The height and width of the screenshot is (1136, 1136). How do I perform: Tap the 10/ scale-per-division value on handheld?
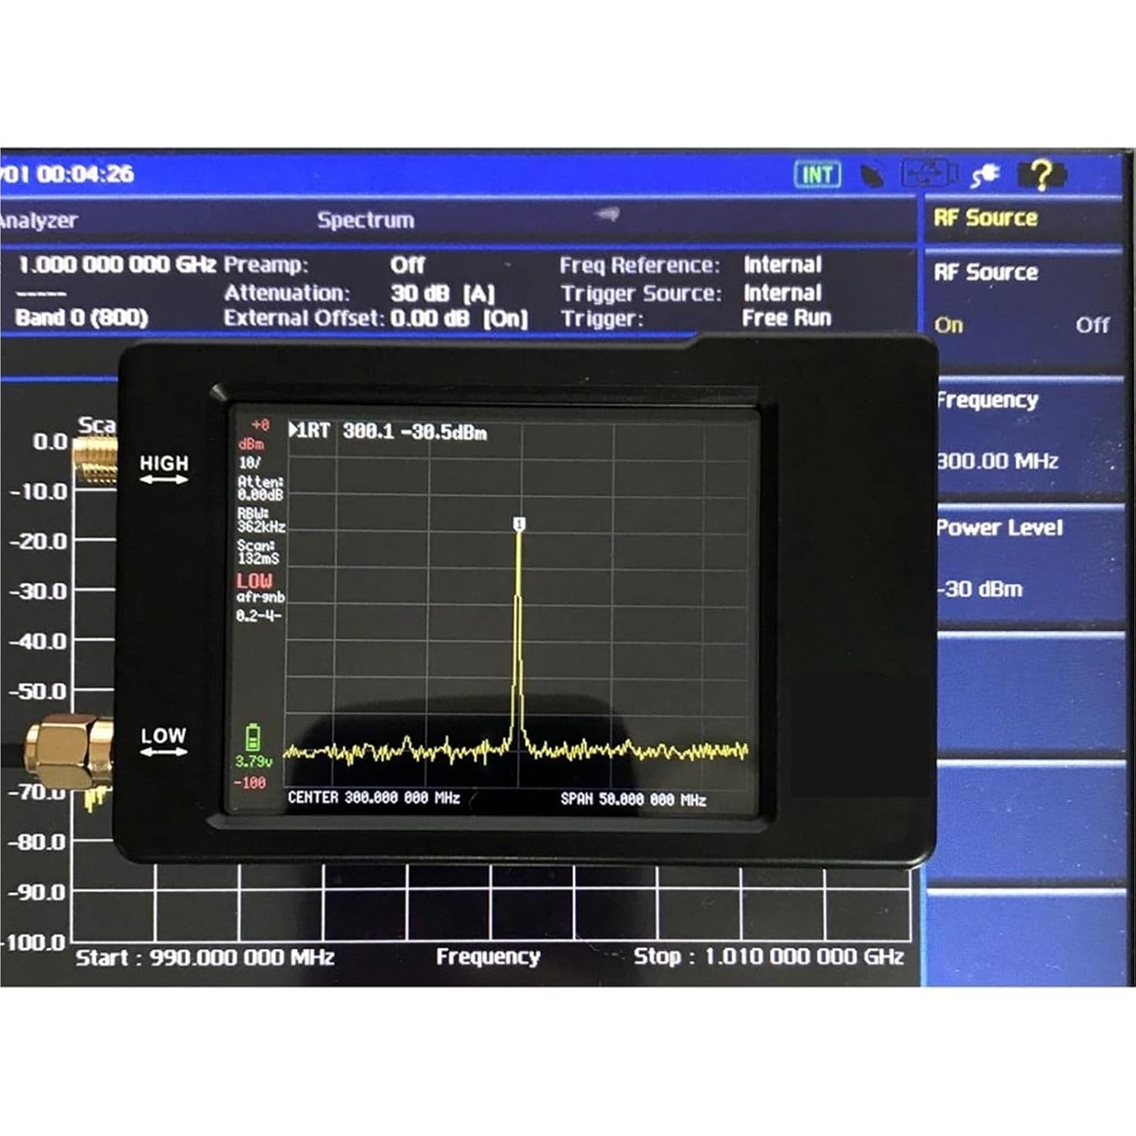pos(249,463)
